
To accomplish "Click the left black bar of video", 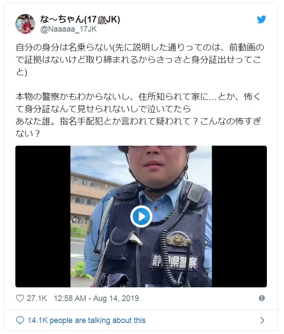I will tap(43, 217).
